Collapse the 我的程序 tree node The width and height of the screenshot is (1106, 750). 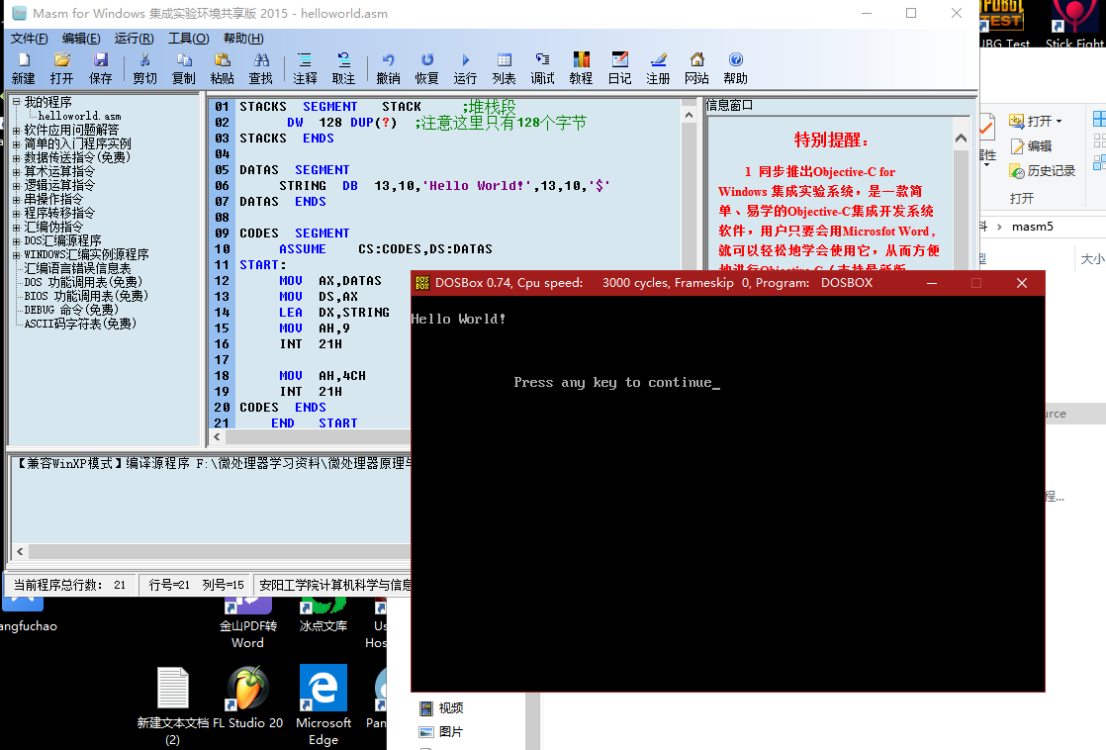tap(16, 102)
